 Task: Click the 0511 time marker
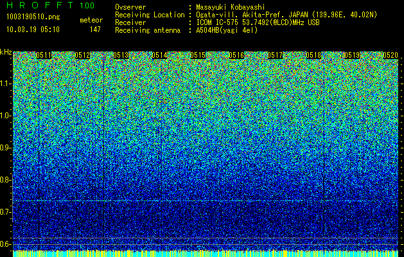44,55
